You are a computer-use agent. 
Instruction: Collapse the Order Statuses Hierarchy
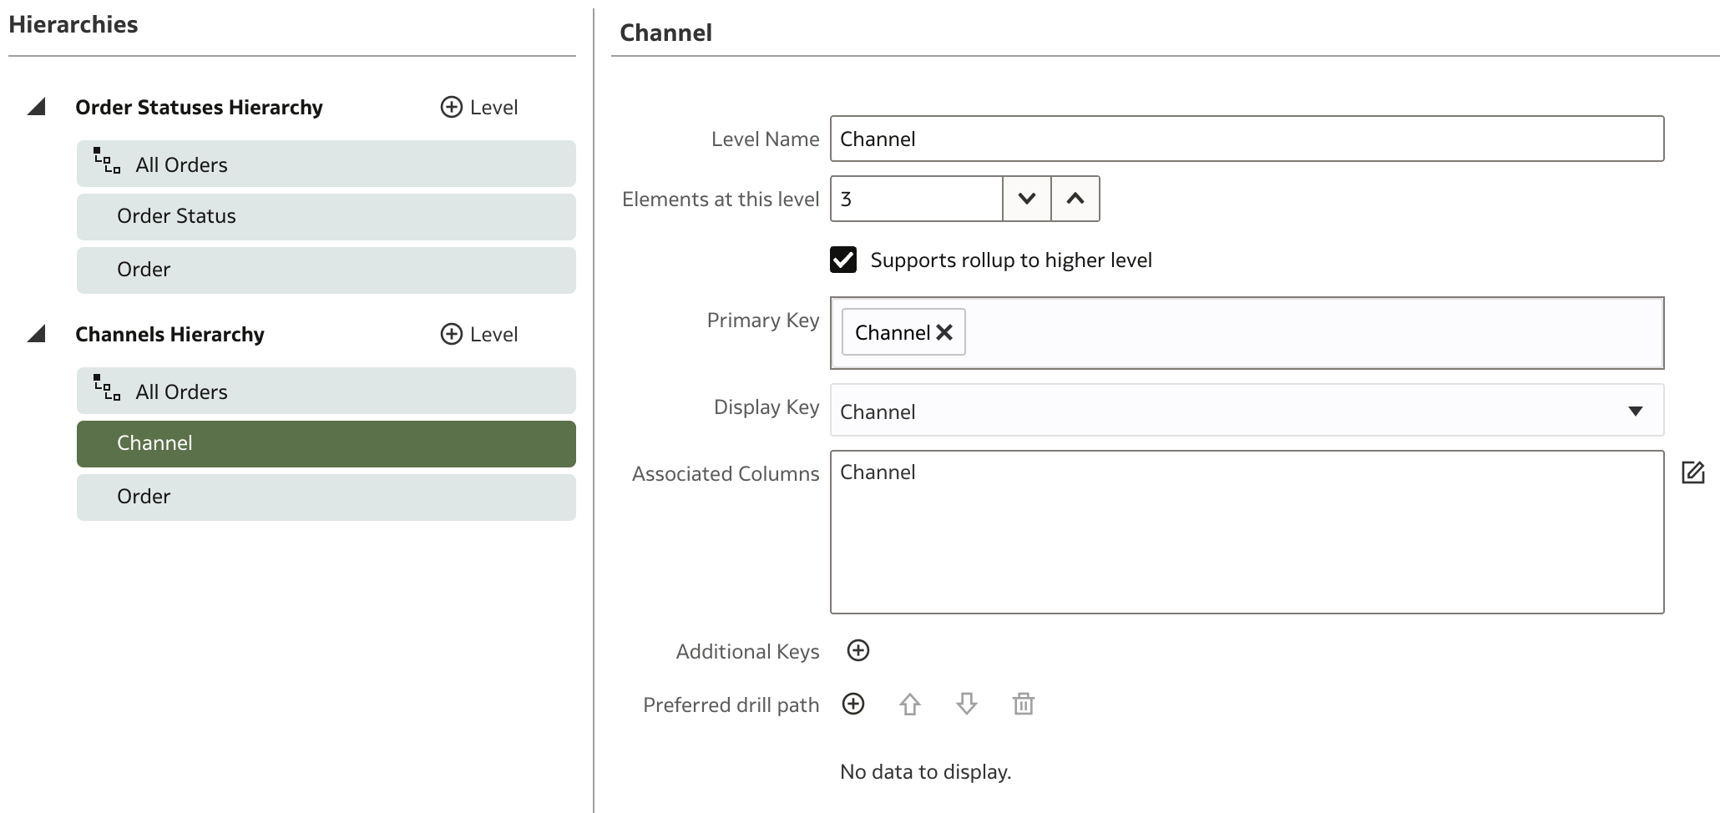[36, 107]
